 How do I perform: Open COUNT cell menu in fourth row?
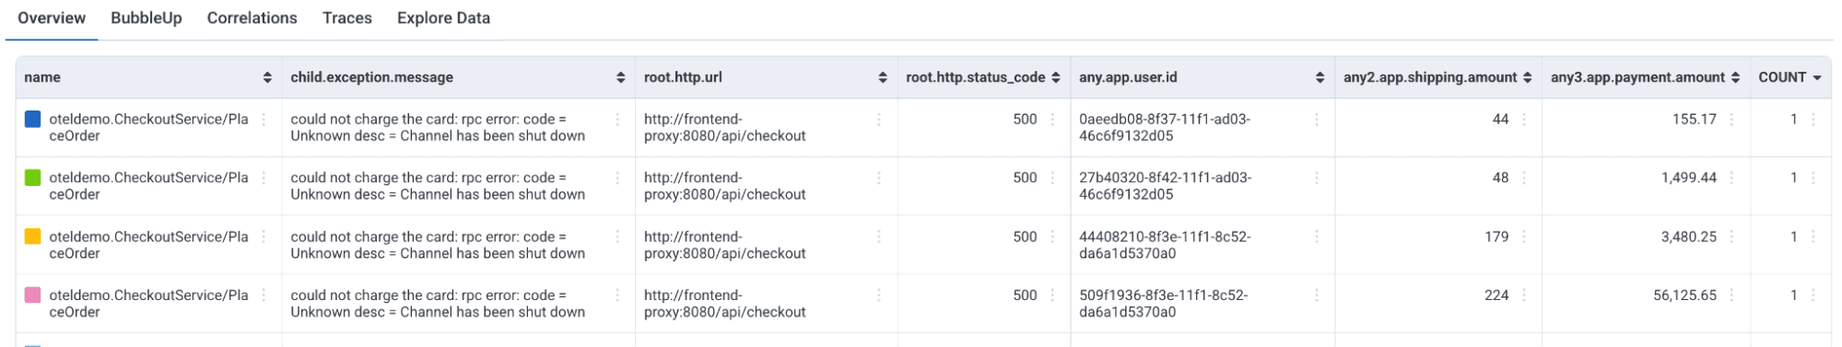click(x=1813, y=296)
